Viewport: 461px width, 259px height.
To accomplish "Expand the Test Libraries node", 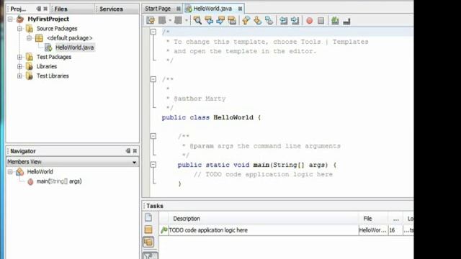I will pos(19,76).
